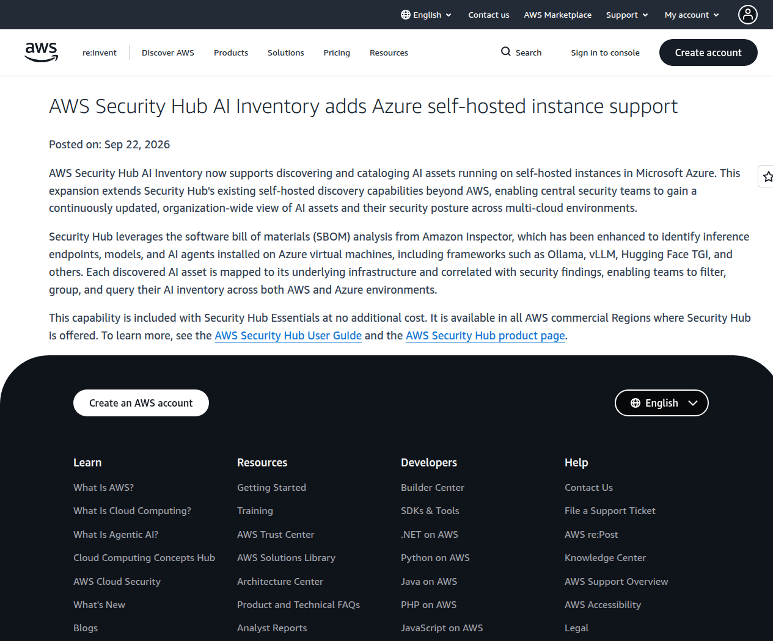Open the AWS Security Hub User Guide link

[x=288, y=335]
